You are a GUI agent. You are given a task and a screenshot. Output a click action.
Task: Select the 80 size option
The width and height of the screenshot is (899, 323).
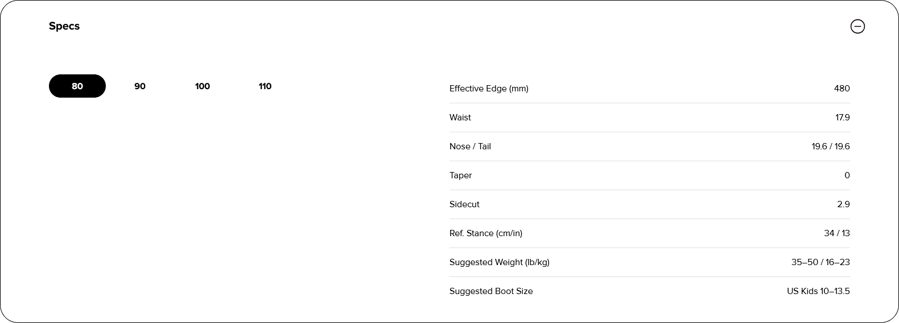[x=77, y=86]
